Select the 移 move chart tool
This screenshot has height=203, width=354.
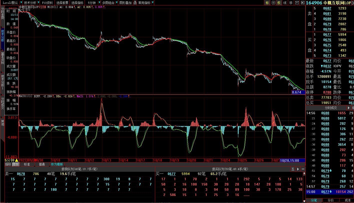291,3
